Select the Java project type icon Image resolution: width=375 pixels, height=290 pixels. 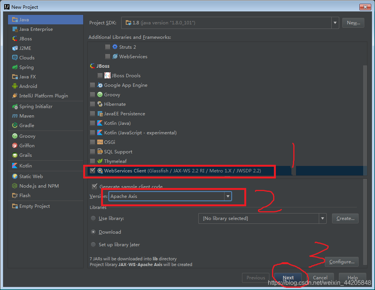15,20
